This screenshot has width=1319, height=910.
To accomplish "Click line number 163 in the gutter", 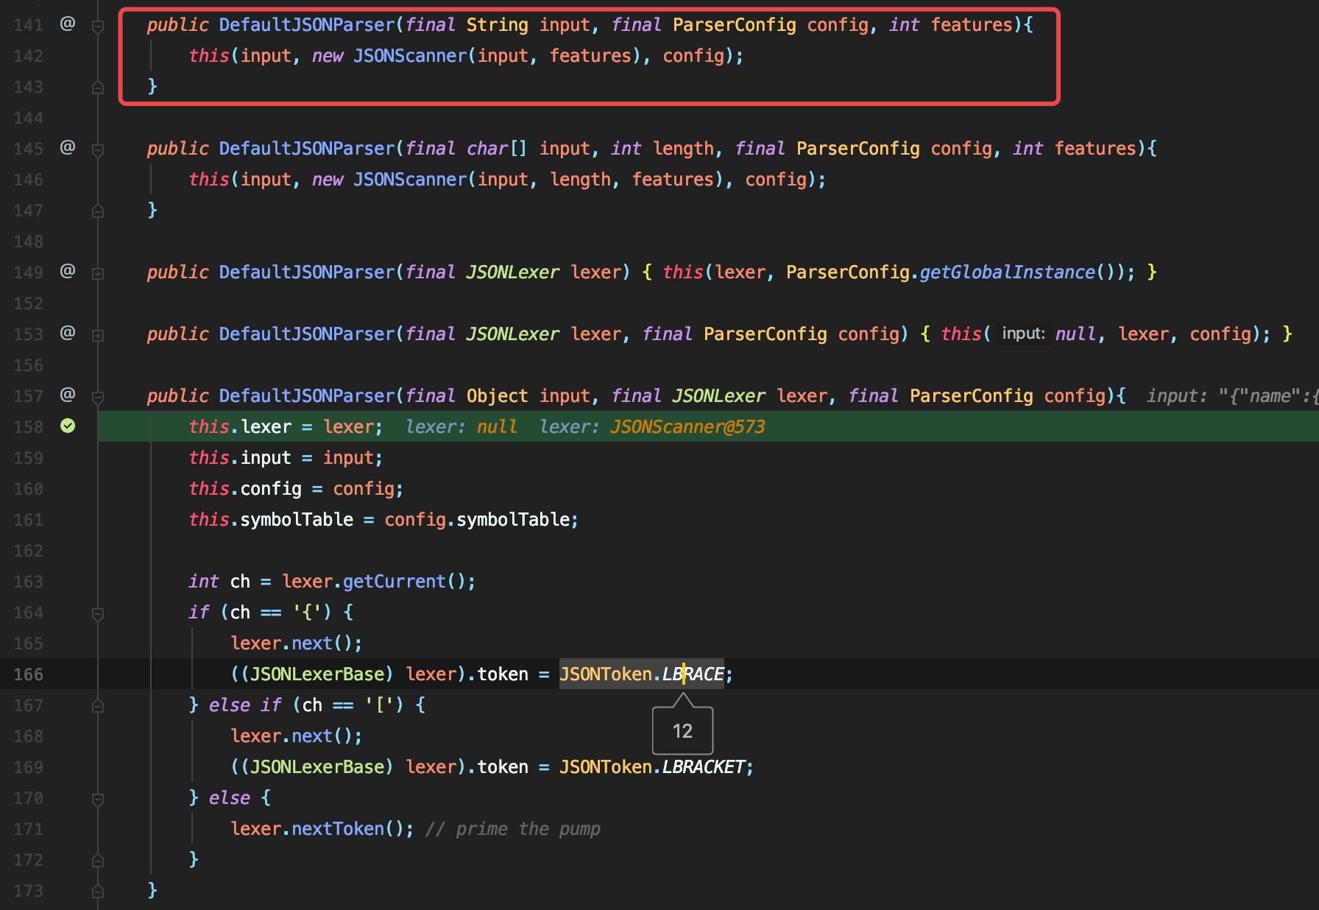I will tap(29, 582).
